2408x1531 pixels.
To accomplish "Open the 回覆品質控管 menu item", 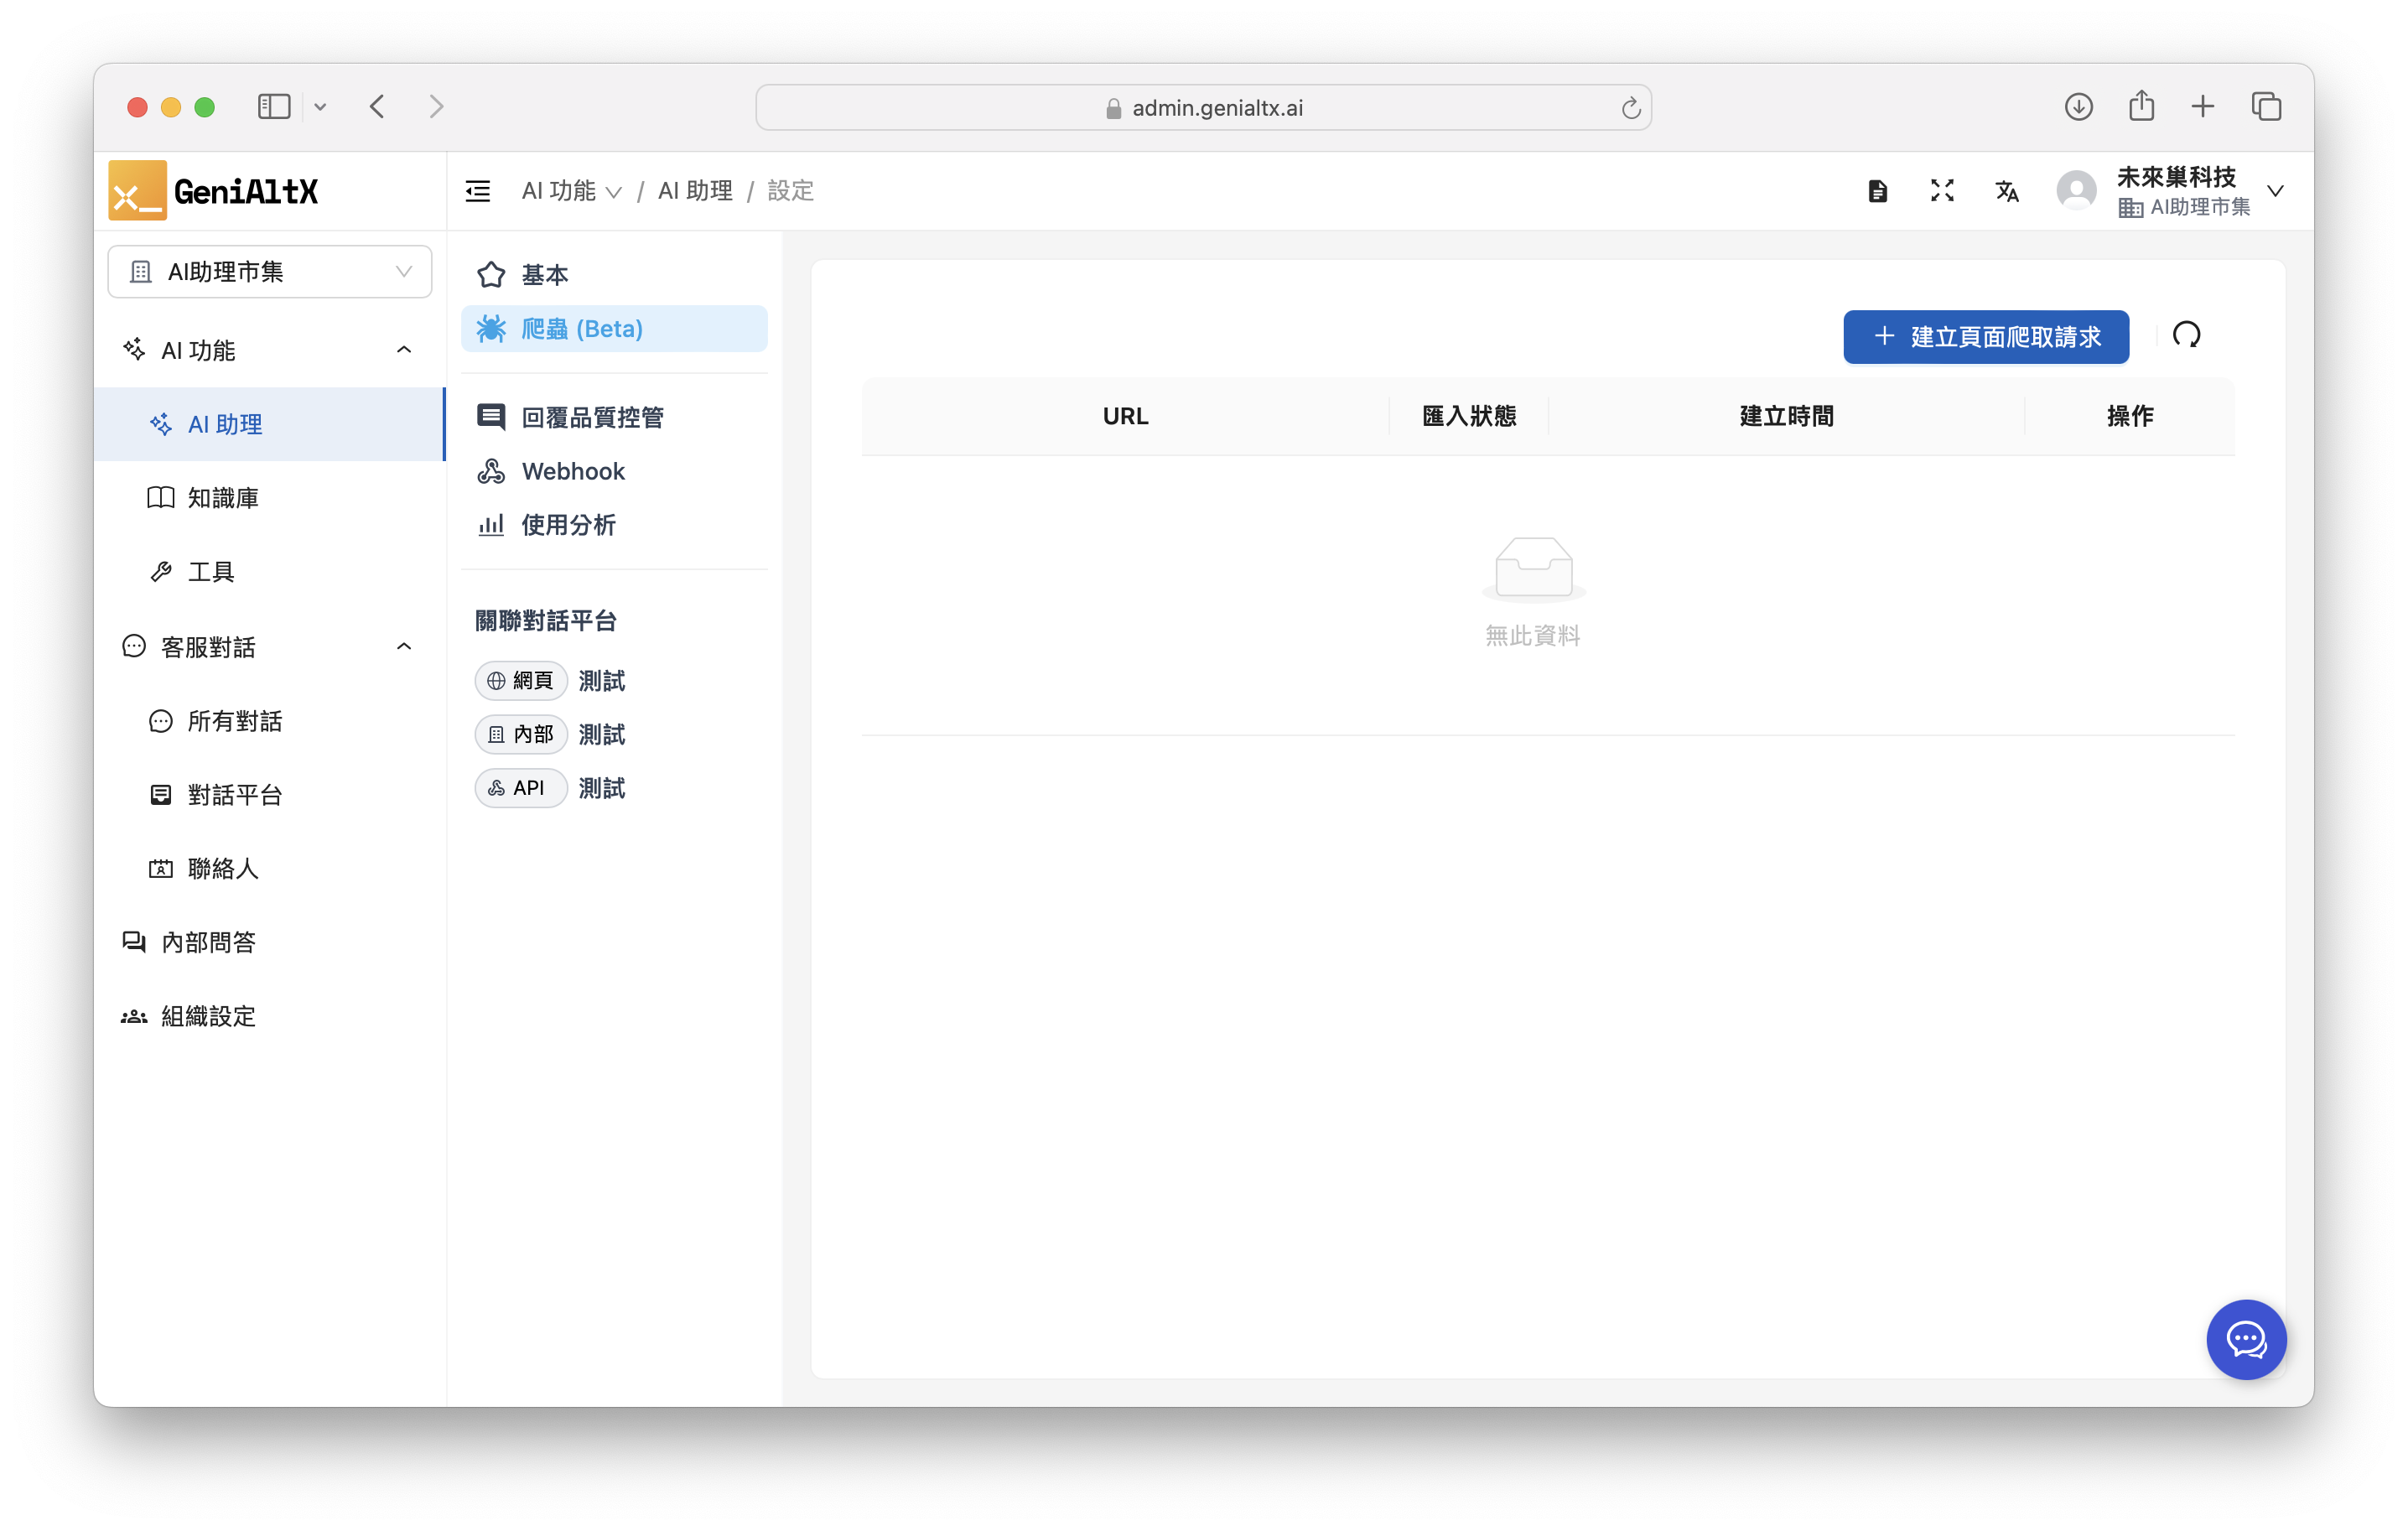I will point(592,417).
